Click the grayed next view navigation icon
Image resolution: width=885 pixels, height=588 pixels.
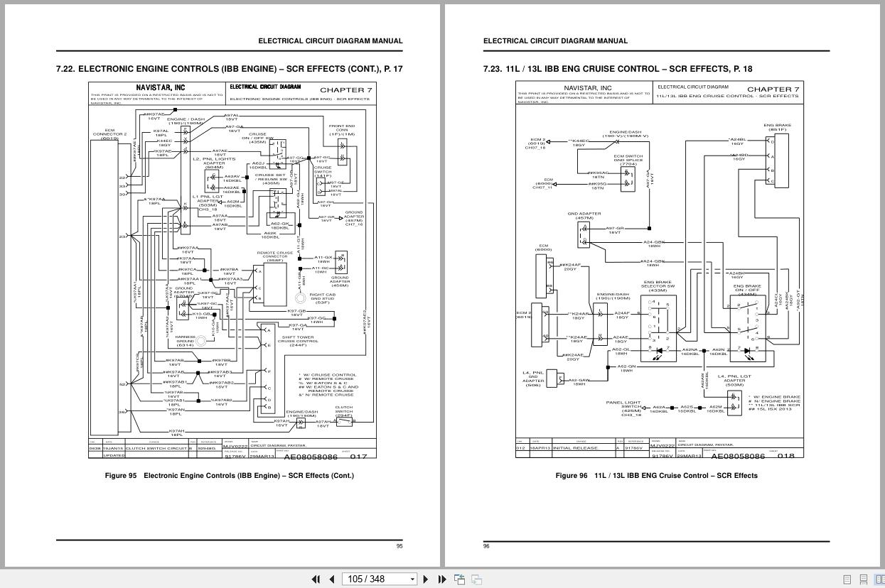[477, 579]
